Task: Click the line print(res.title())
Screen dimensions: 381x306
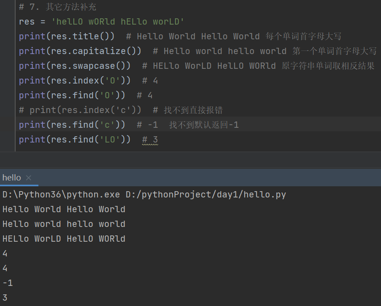Action: pyautogui.click(x=67, y=37)
